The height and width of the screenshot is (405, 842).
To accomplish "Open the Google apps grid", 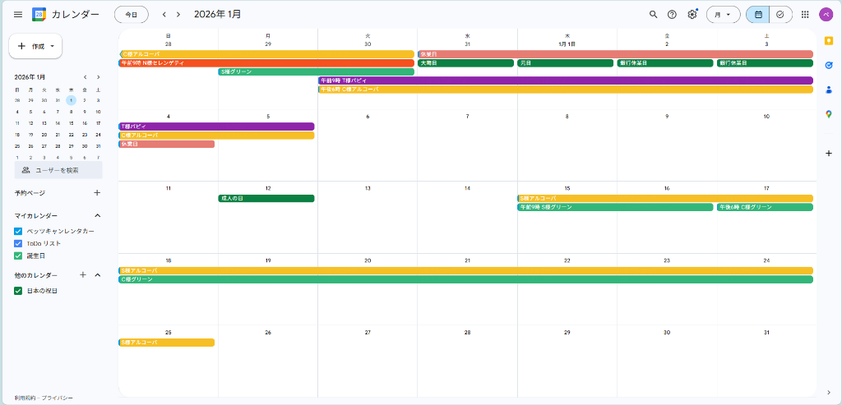I will [805, 14].
